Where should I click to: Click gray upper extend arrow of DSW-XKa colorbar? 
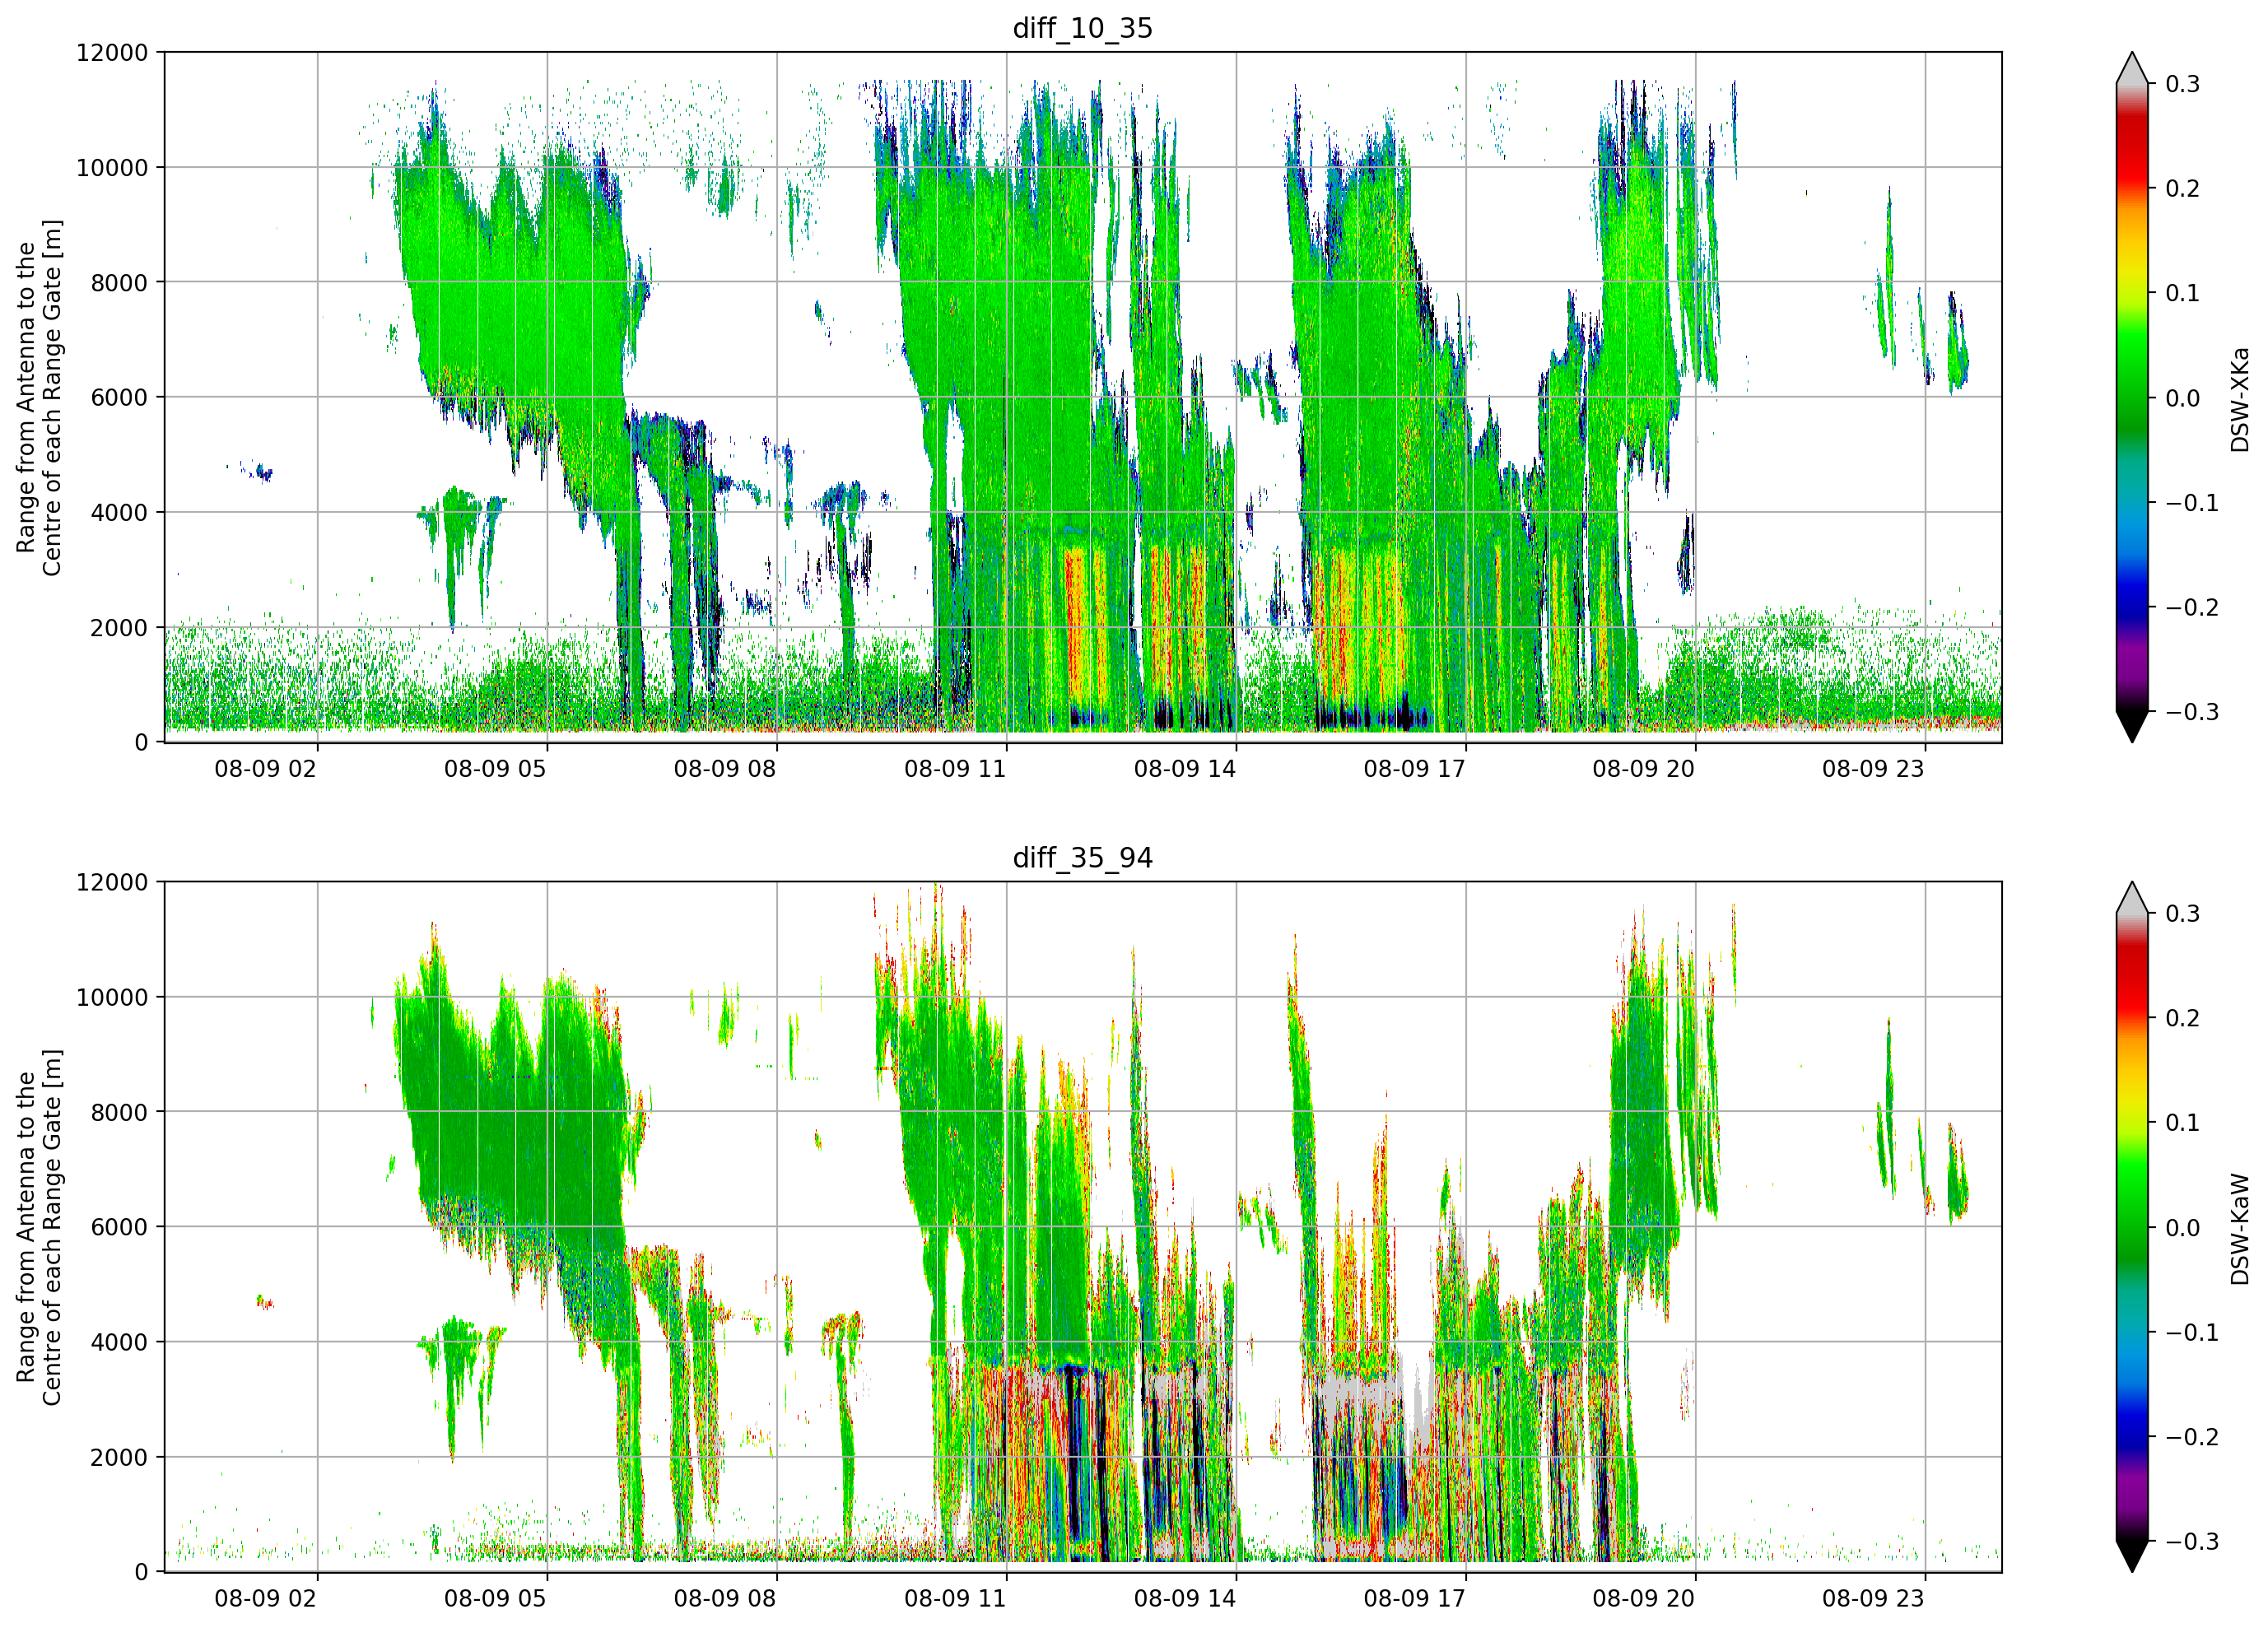[2132, 68]
